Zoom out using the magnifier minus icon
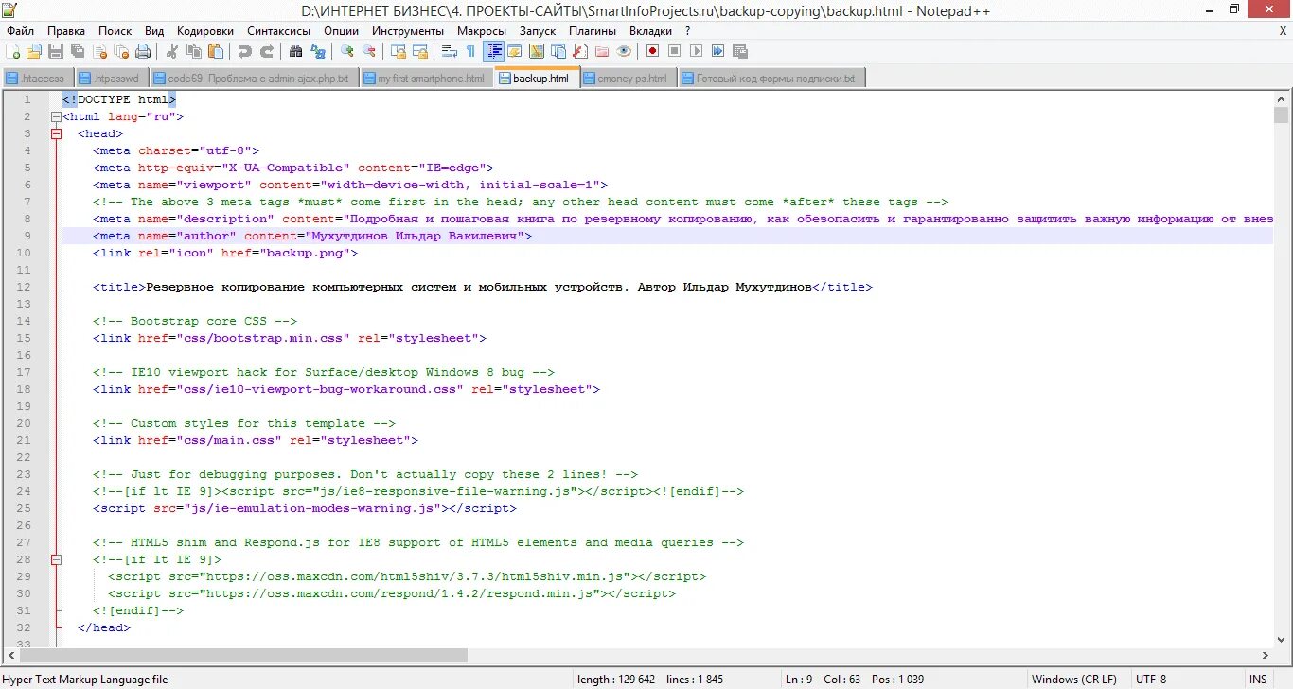The width and height of the screenshot is (1293, 689). coord(368,51)
